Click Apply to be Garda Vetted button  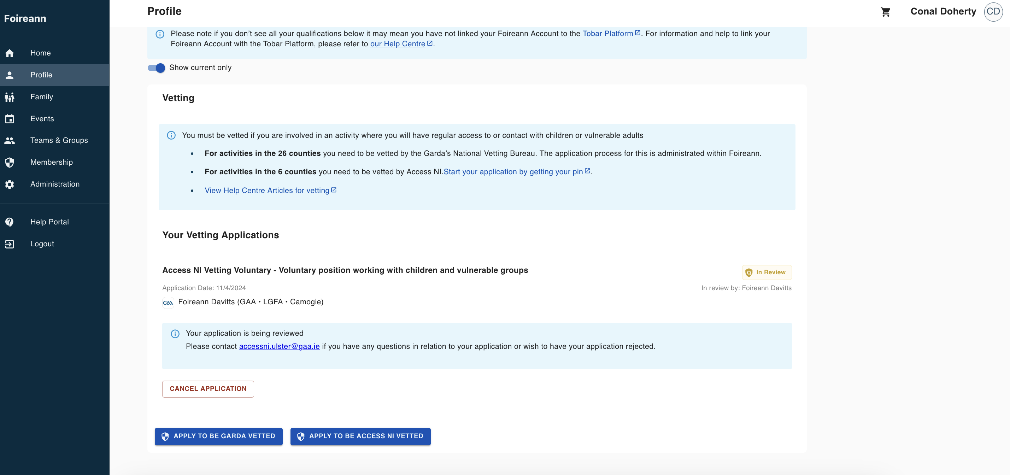click(x=218, y=436)
